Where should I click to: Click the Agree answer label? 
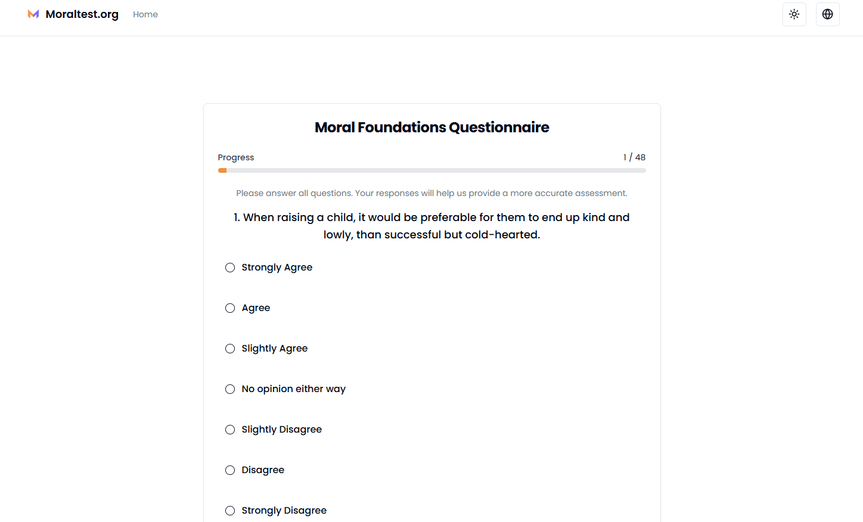tap(256, 308)
